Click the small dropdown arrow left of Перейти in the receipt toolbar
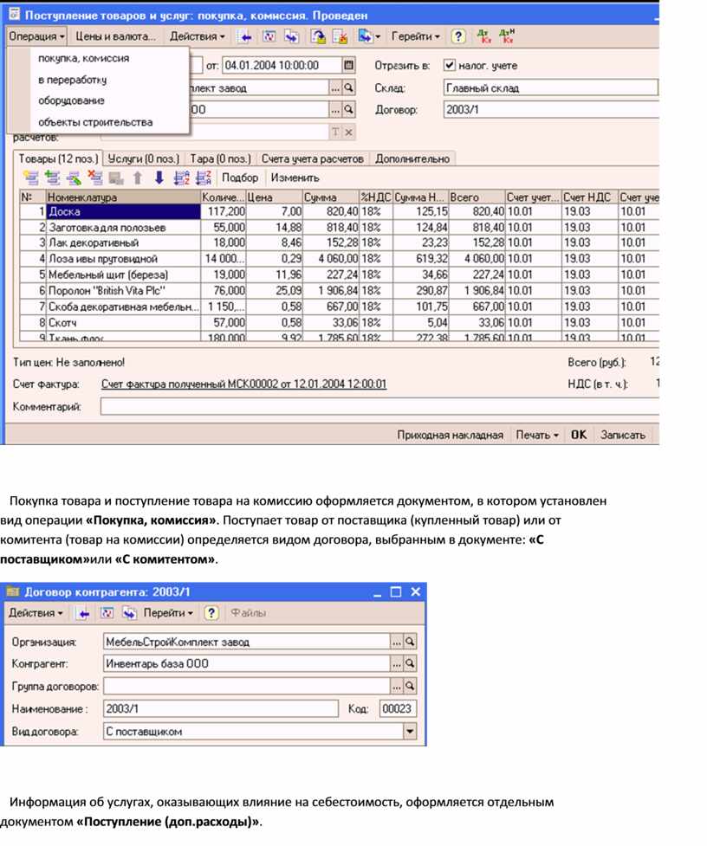The height and width of the screenshot is (846, 707). (x=377, y=37)
